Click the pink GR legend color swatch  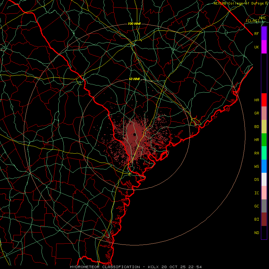pos(264,113)
